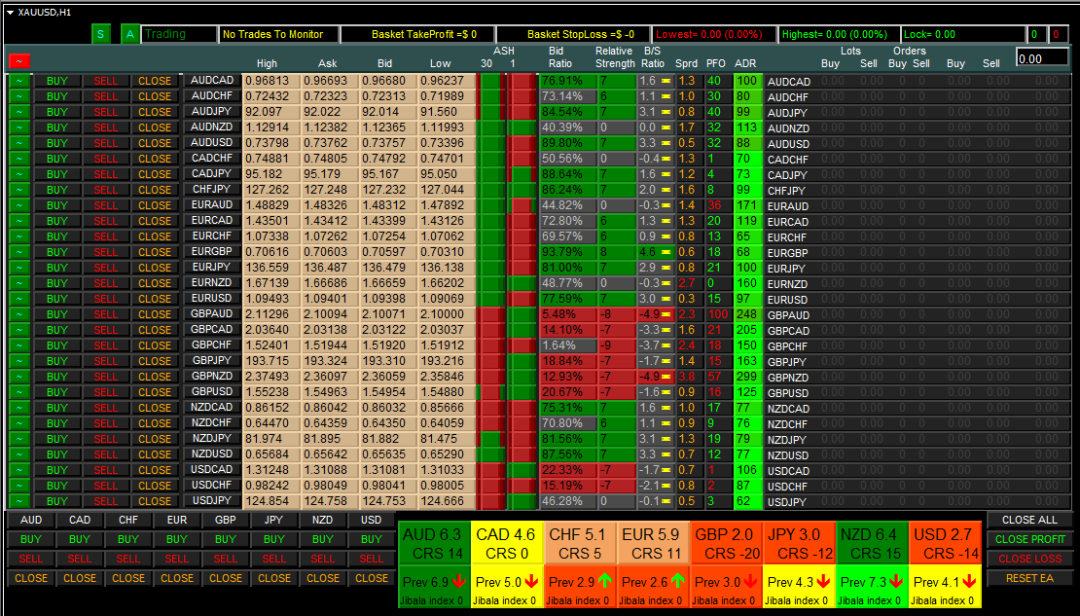
Task: Click the CAD 4.6 yellow strength tile
Action: click(x=506, y=543)
